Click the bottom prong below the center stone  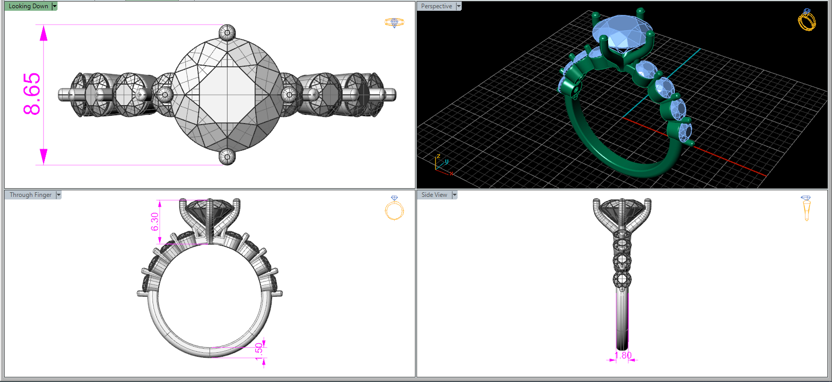[x=227, y=156]
